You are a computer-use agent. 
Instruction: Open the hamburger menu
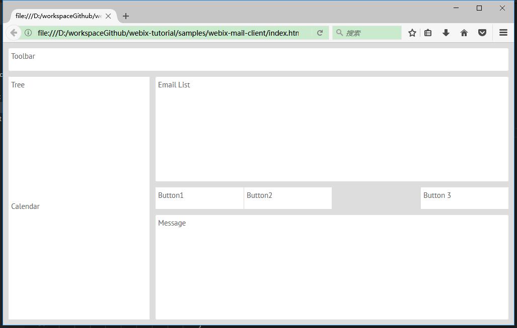503,33
